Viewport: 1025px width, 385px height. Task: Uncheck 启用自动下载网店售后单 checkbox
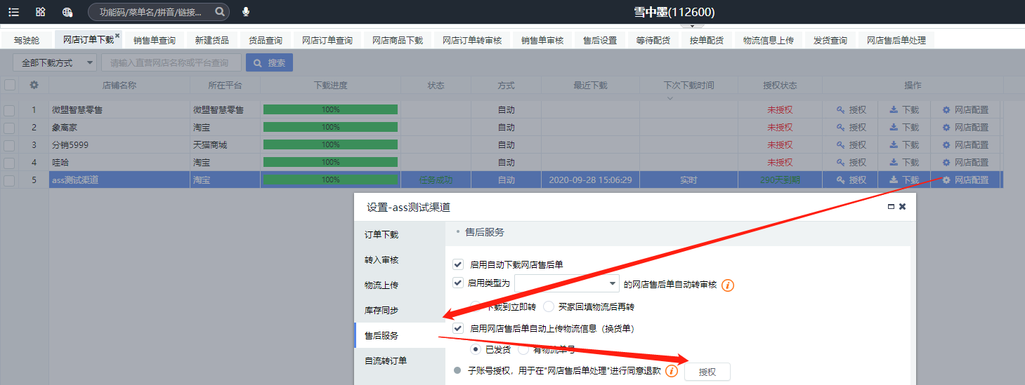(x=458, y=264)
